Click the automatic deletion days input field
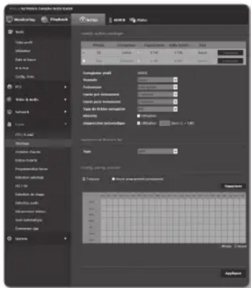This screenshot has width=251, height=288. pos(164,122)
